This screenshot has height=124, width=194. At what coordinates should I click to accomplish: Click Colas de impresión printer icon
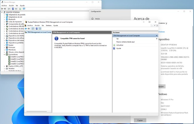[x=7, y=22]
